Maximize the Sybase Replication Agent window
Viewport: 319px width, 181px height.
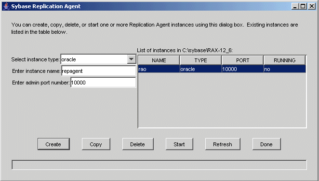coord(303,6)
